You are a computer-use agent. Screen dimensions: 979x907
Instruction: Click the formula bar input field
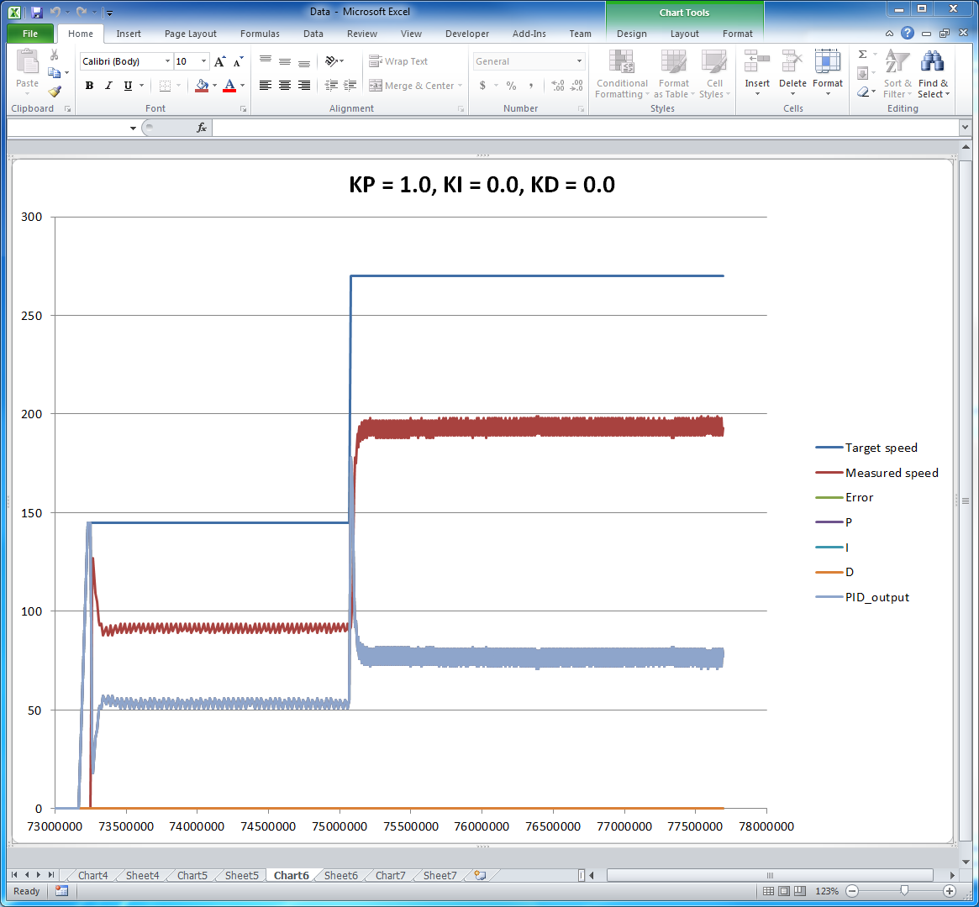click(x=586, y=128)
